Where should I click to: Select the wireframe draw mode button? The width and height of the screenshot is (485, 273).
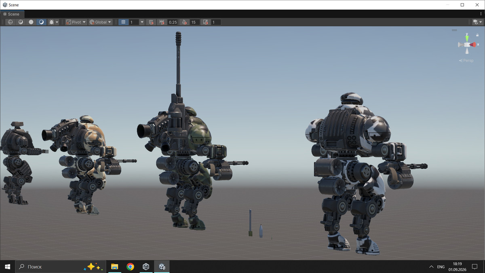(x=11, y=22)
